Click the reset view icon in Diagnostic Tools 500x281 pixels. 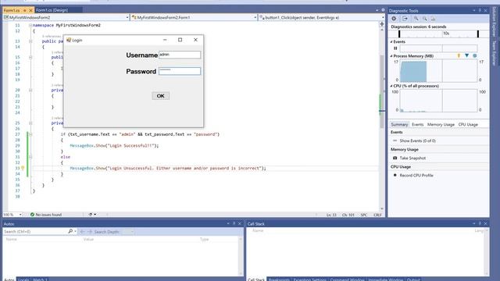click(433, 19)
